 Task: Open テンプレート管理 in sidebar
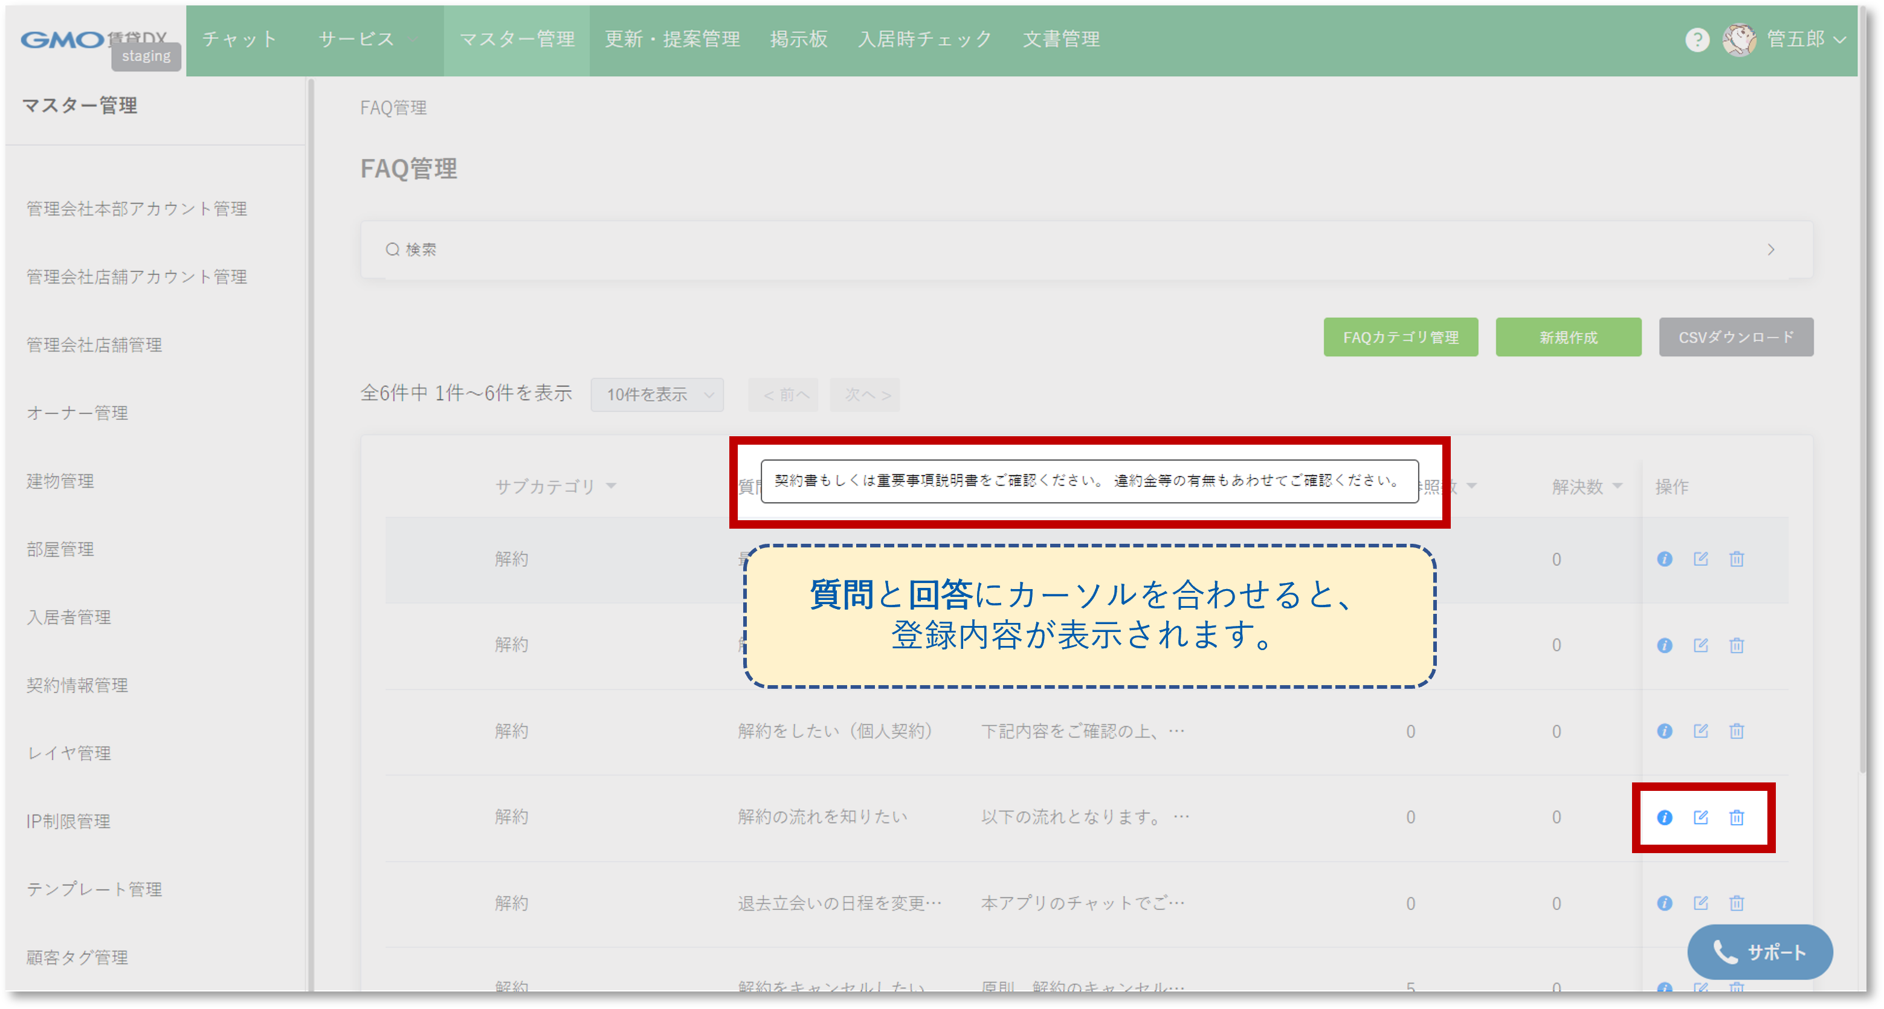pos(94,889)
